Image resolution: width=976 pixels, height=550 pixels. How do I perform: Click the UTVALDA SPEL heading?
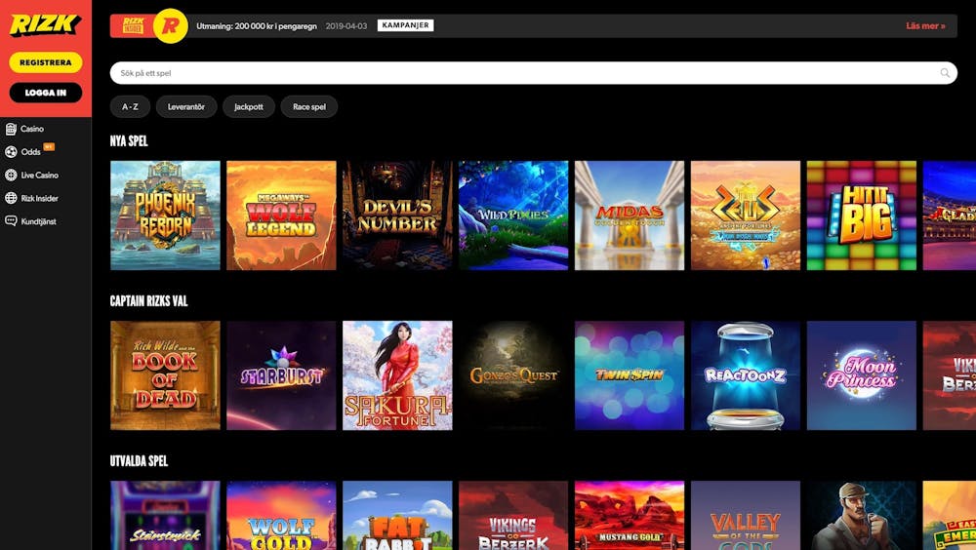click(139, 461)
